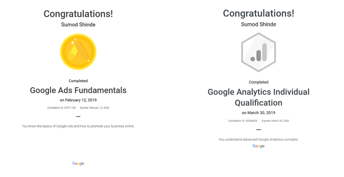Click the Google logo under Ads certificate
This screenshot has width=344, height=177.
[x=78, y=163]
